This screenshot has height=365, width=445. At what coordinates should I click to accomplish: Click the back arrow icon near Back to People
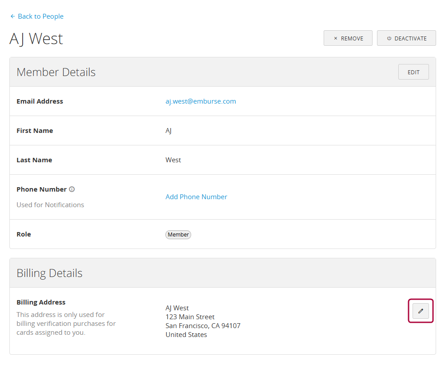coord(12,16)
